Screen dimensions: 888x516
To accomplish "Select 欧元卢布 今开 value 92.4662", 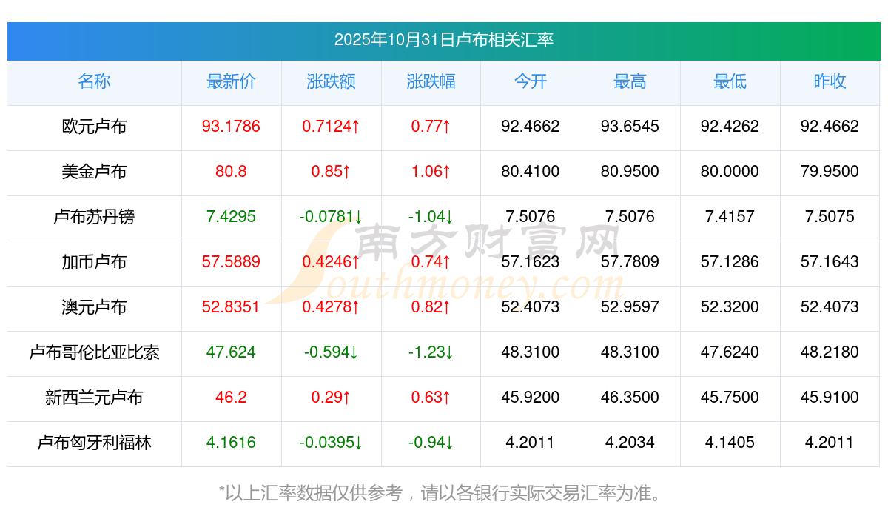I will pos(531,127).
